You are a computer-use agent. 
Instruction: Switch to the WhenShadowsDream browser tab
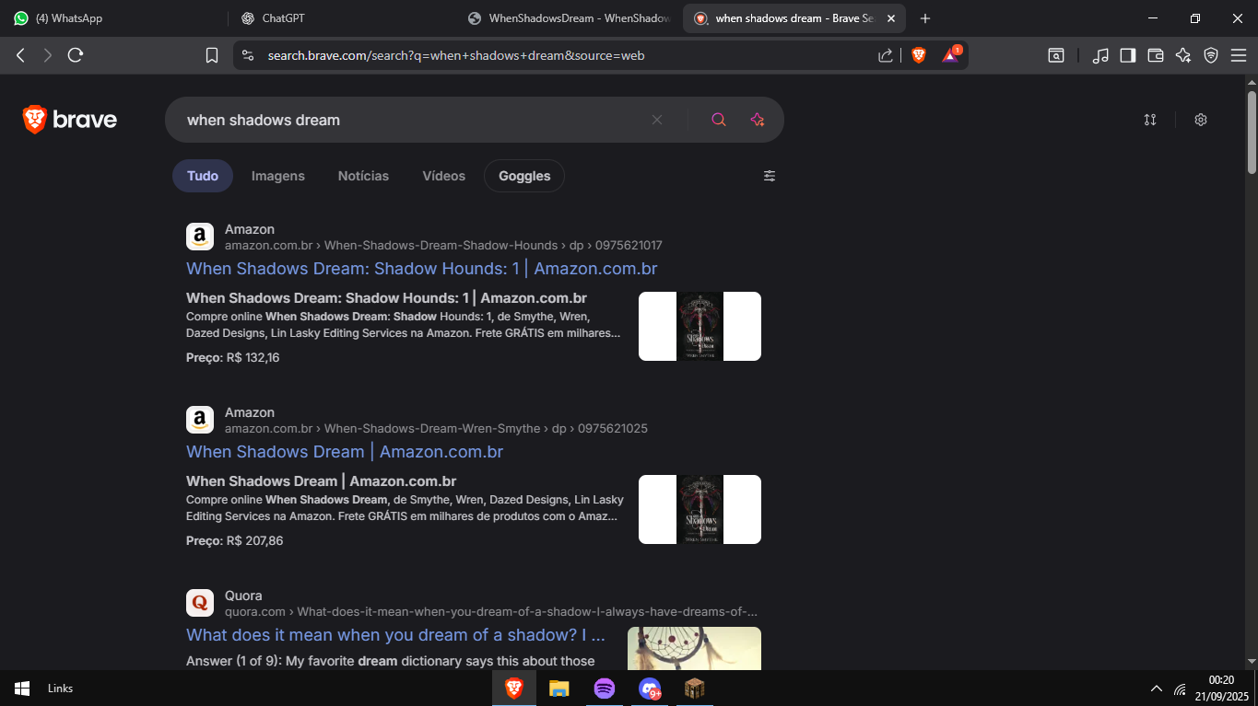point(569,18)
